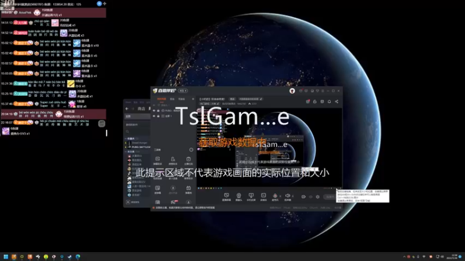Open the user avatar in streaming app title bar
This screenshot has width=465, height=261.
292,91
